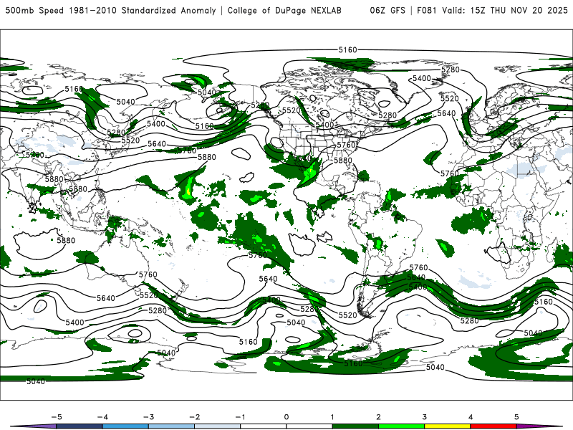573x430 pixels.
Task: Click the 5400 contour label over northern Greenland
Action: pos(422,79)
